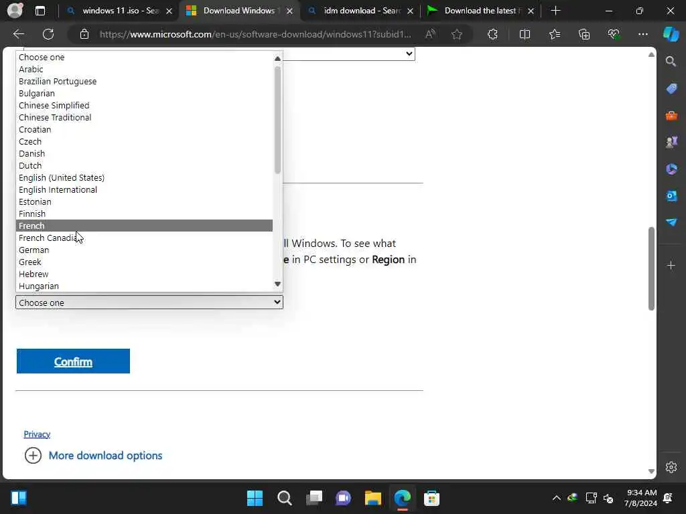This screenshot has width=686, height=514.
Task: Open sidebar Outlook icon
Action: click(671, 196)
